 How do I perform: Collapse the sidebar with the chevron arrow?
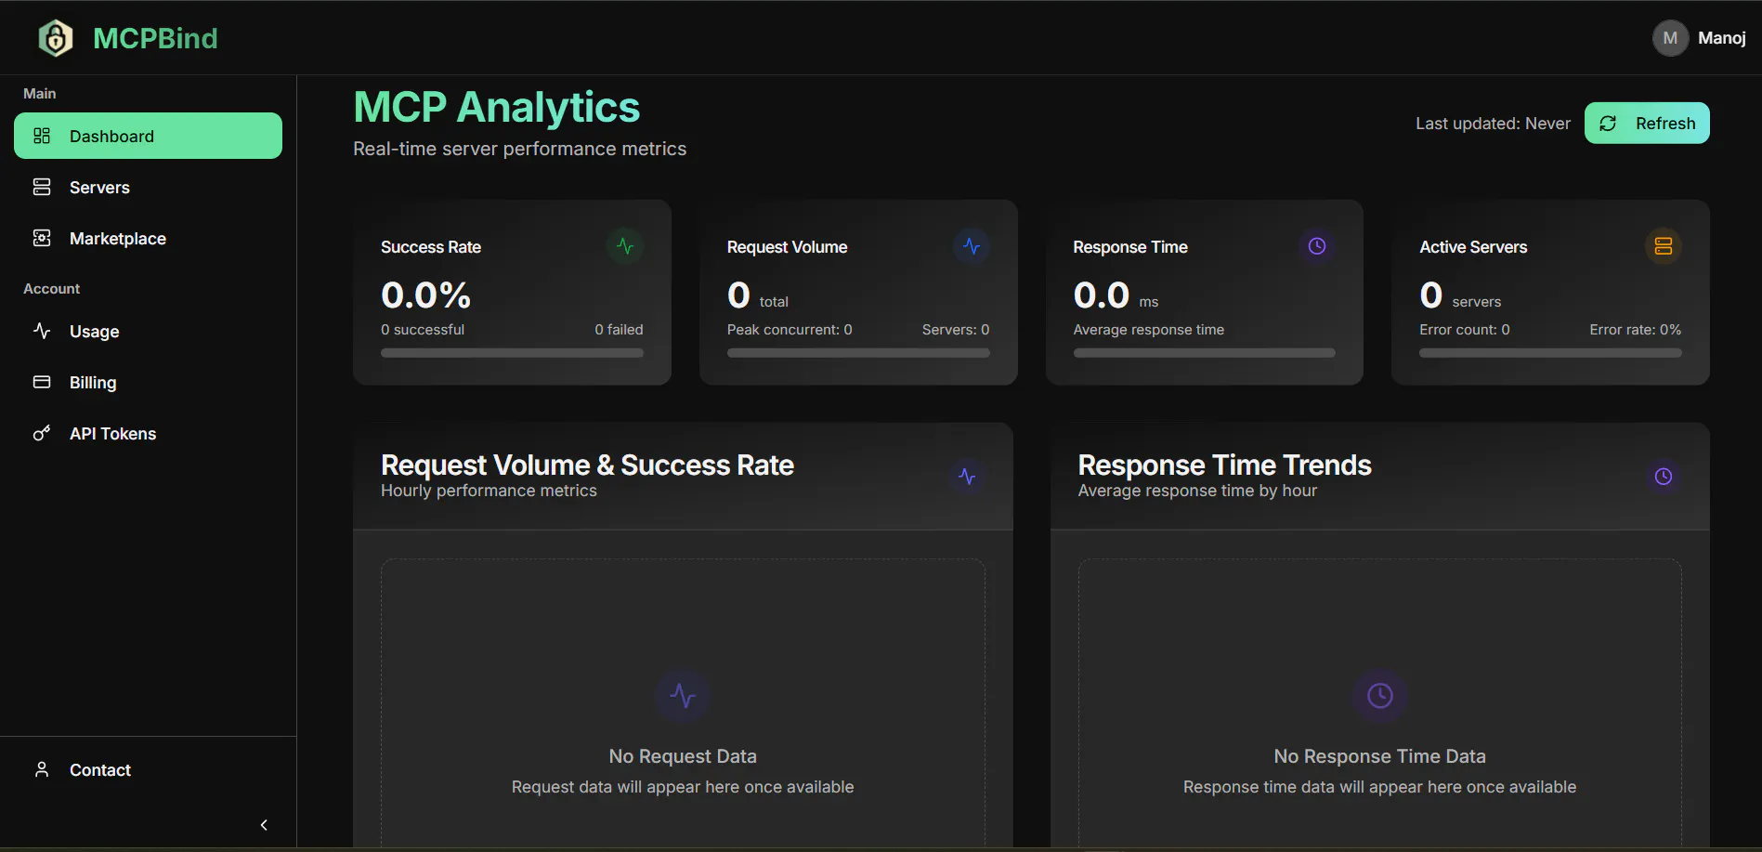pyautogui.click(x=264, y=825)
